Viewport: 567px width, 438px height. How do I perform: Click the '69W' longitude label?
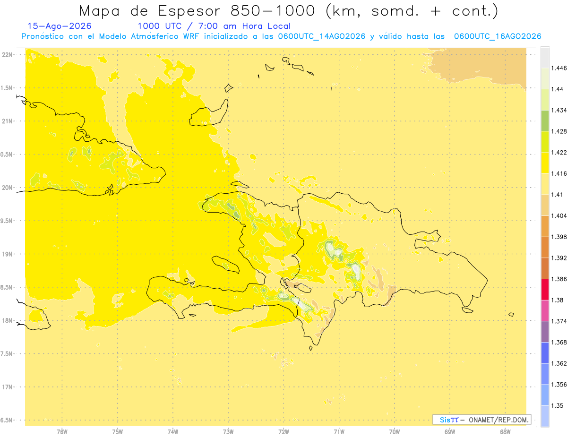tap(450, 432)
